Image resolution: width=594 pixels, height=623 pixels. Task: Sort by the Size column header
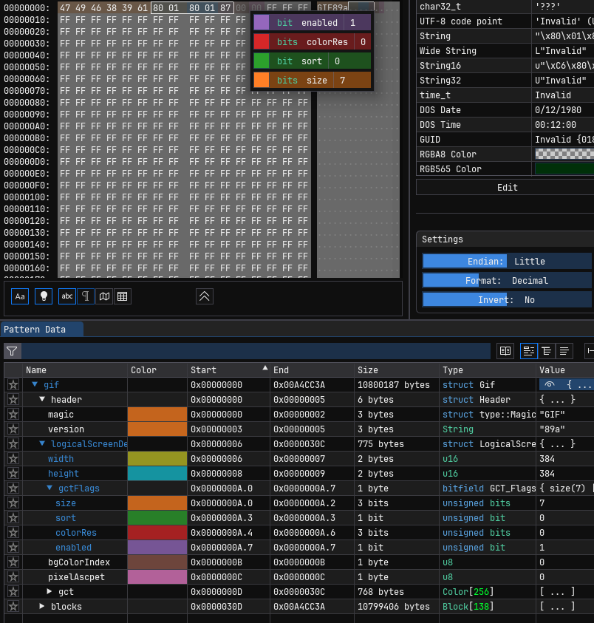tap(397, 370)
